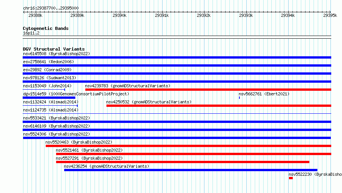Select variant label nsv1132424 (Alsmadi2014)

(x=51, y=102)
